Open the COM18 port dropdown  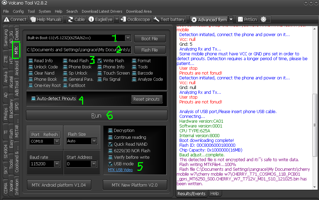pyautogui.click(x=57, y=141)
